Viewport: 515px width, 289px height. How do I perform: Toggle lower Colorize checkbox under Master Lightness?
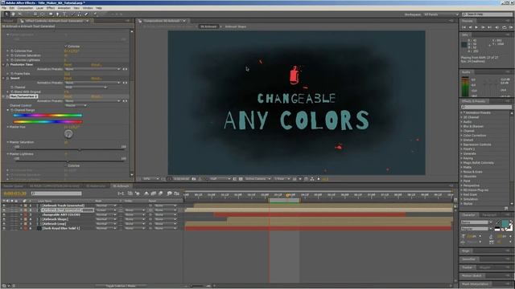pos(66,165)
